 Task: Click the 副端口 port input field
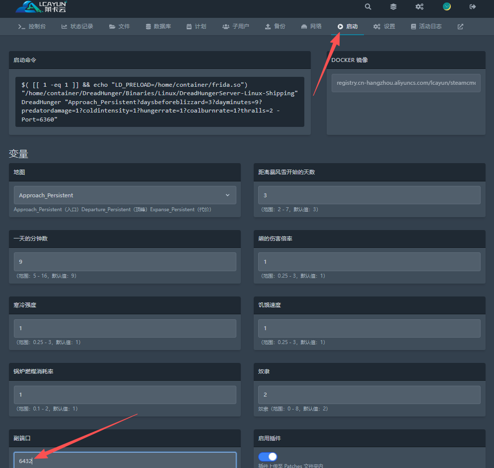125,461
